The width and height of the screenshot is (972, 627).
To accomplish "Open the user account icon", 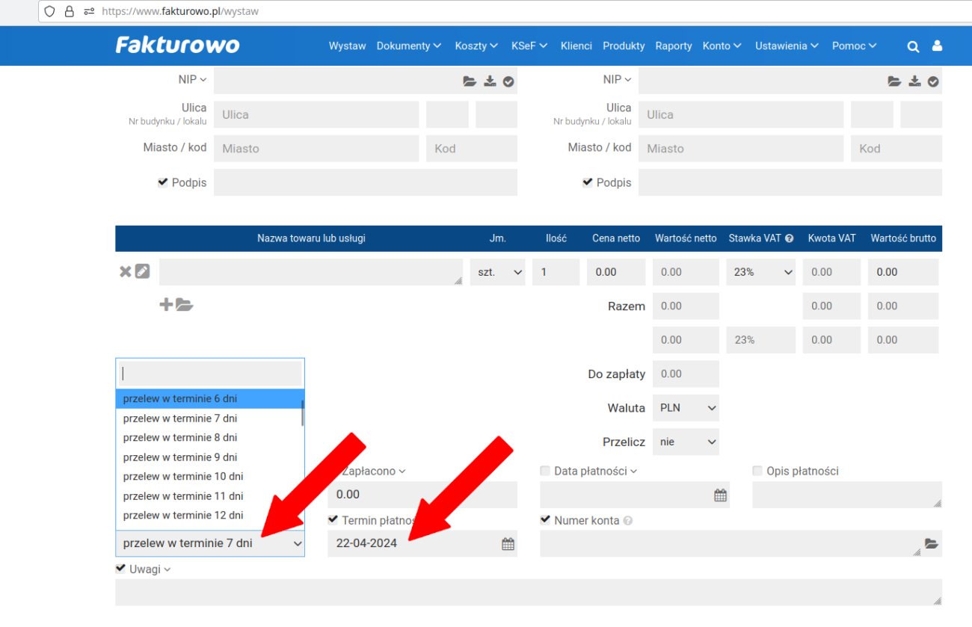I will coord(937,46).
